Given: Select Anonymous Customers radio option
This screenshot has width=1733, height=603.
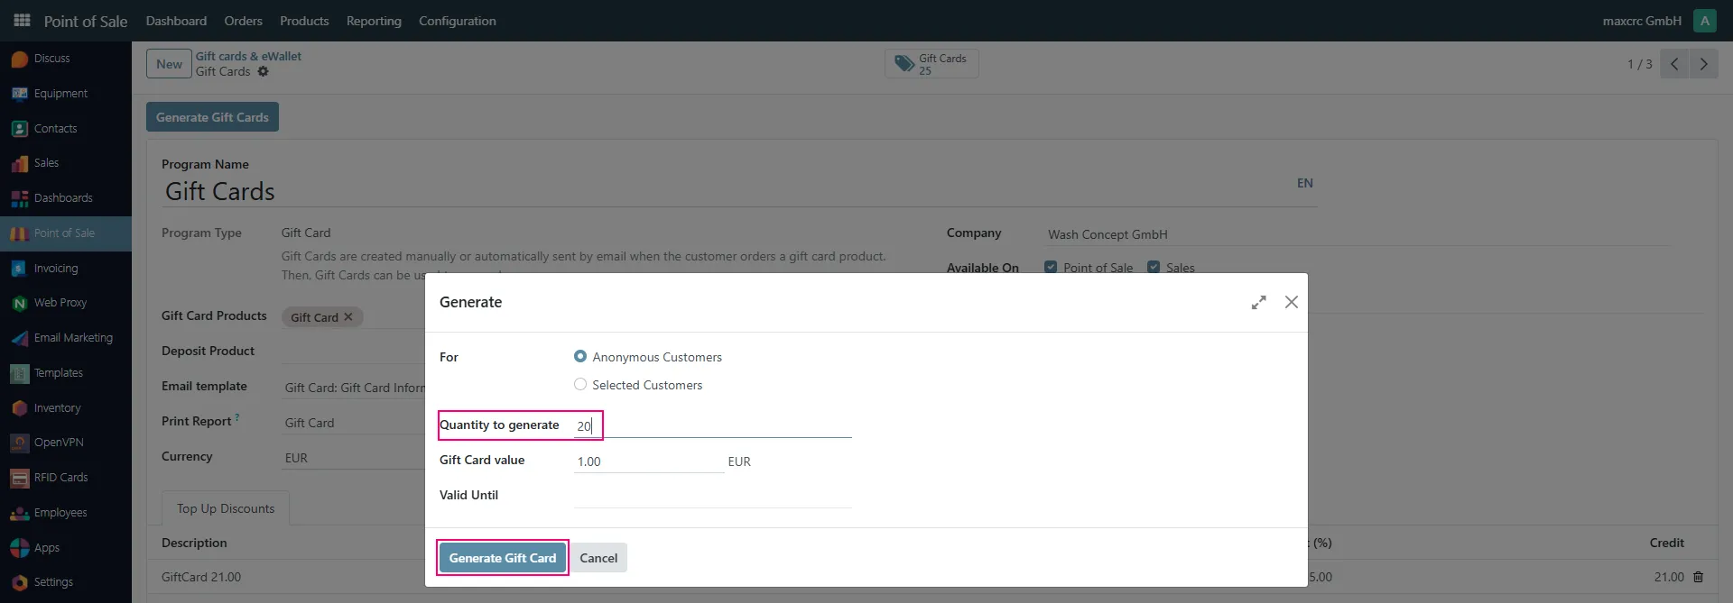Looking at the screenshot, I should (x=580, y=357).
